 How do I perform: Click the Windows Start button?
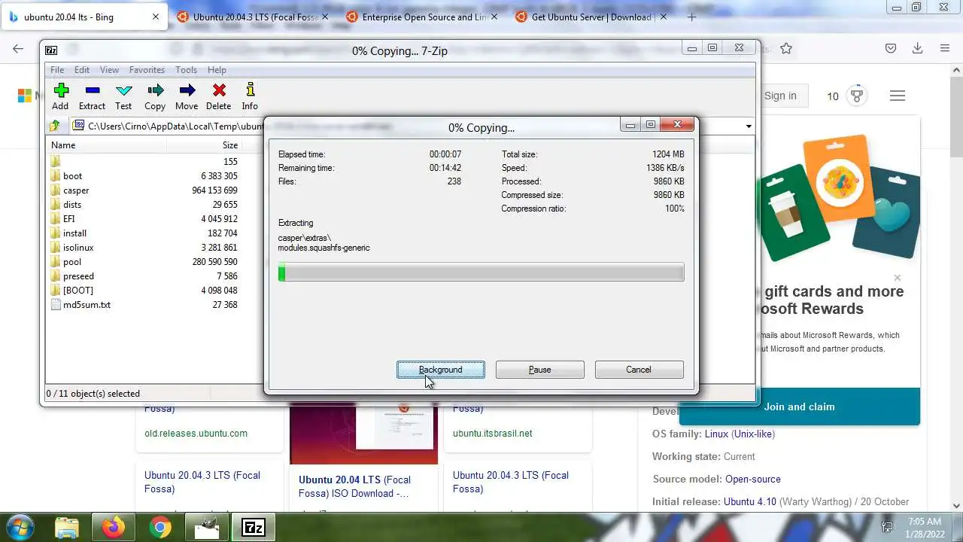pyautogui.click(x=20, y=527)
